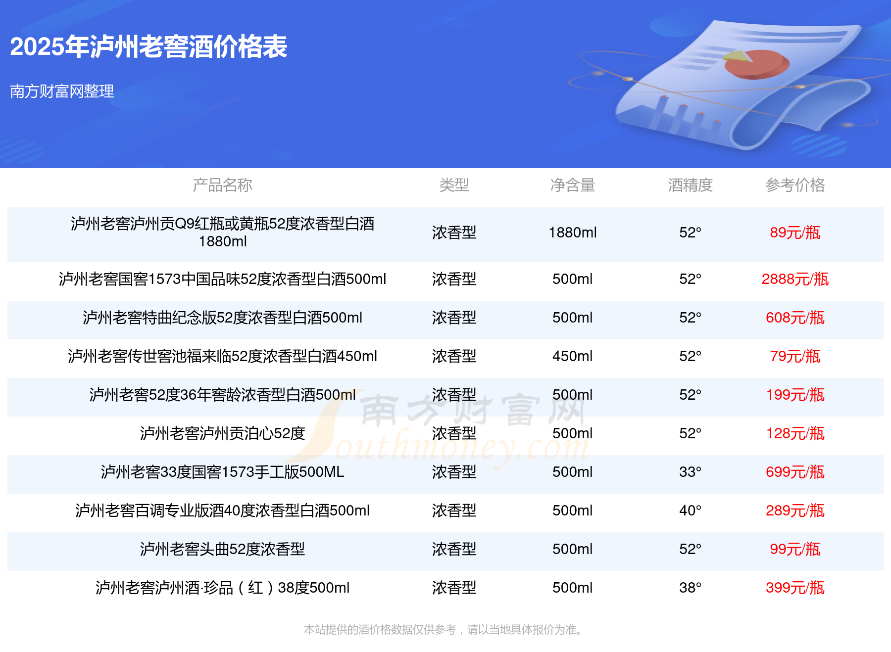
Task: Click the 净含量 column header
Action: point(572,185)
